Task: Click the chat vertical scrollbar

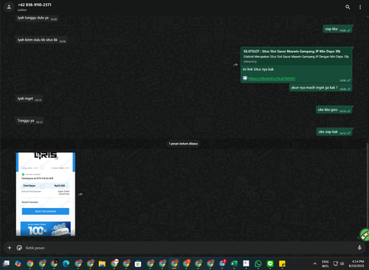Action: [x=368, y=185]
